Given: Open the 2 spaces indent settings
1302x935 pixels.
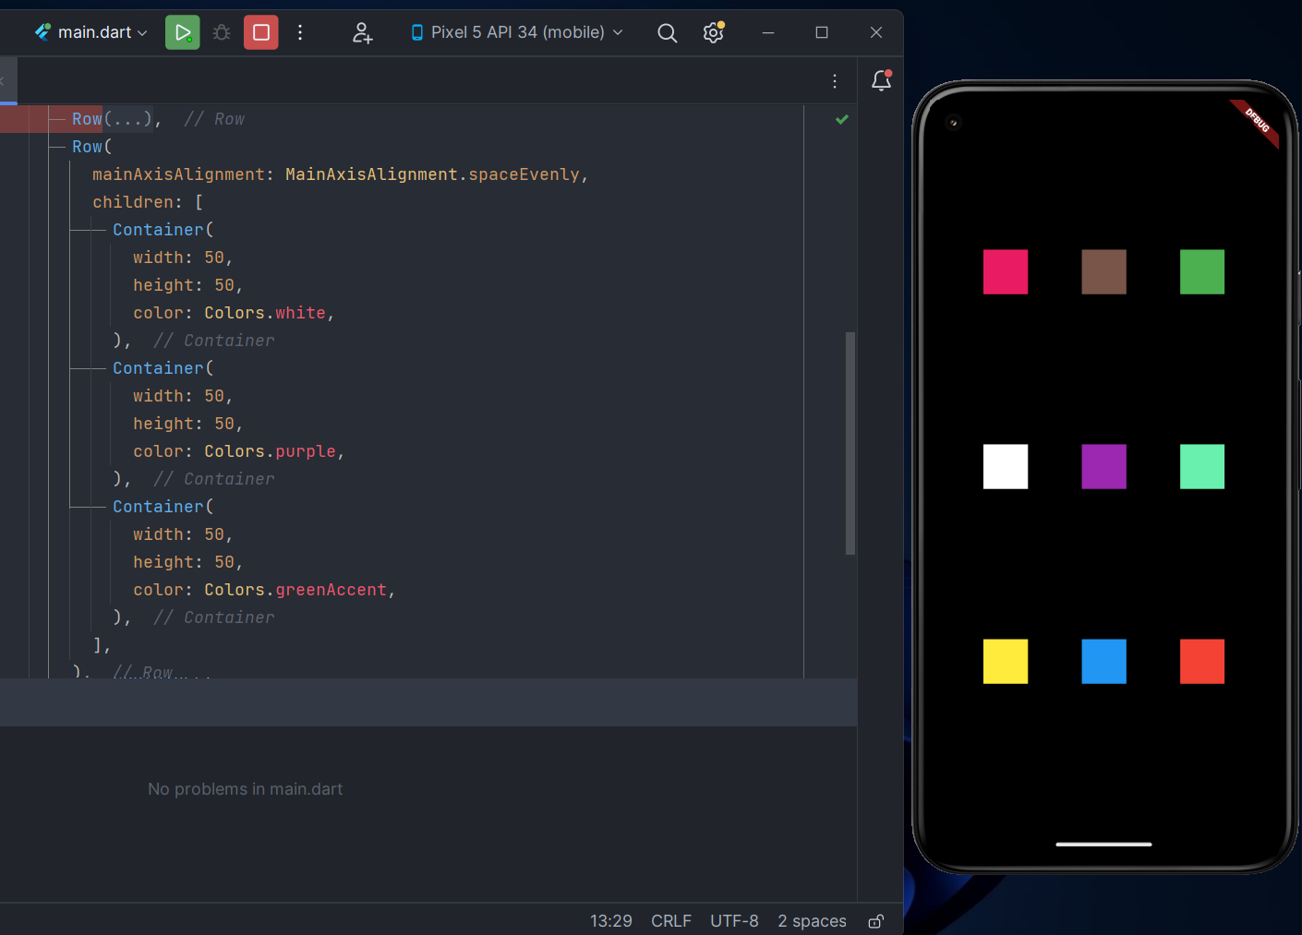Looking at the screenshot, I should [812, 921].
